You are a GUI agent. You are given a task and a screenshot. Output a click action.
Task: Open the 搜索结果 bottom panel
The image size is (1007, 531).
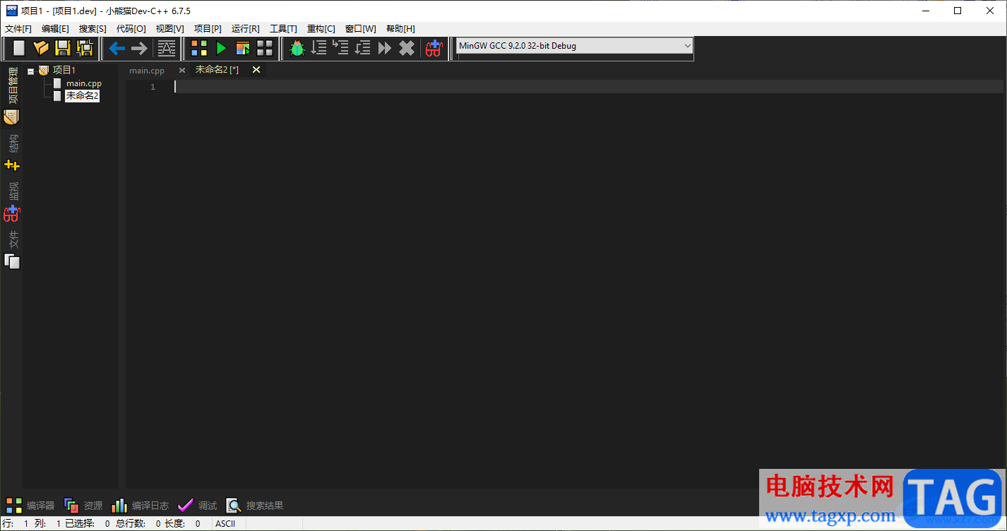click(x=254, y=506)
